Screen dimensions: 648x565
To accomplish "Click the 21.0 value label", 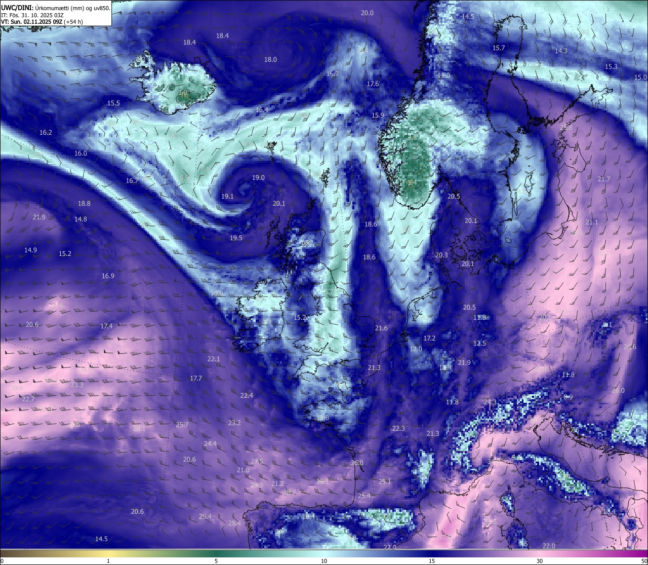I will tap(243, 470).
